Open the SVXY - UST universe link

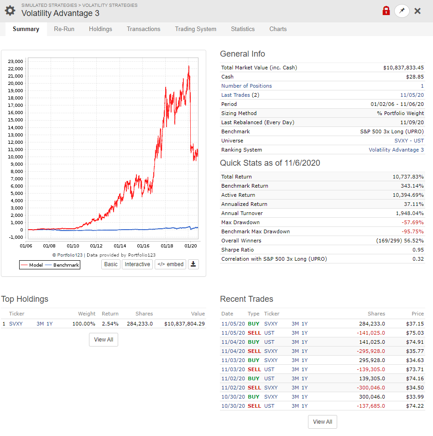tap(409, 141)
